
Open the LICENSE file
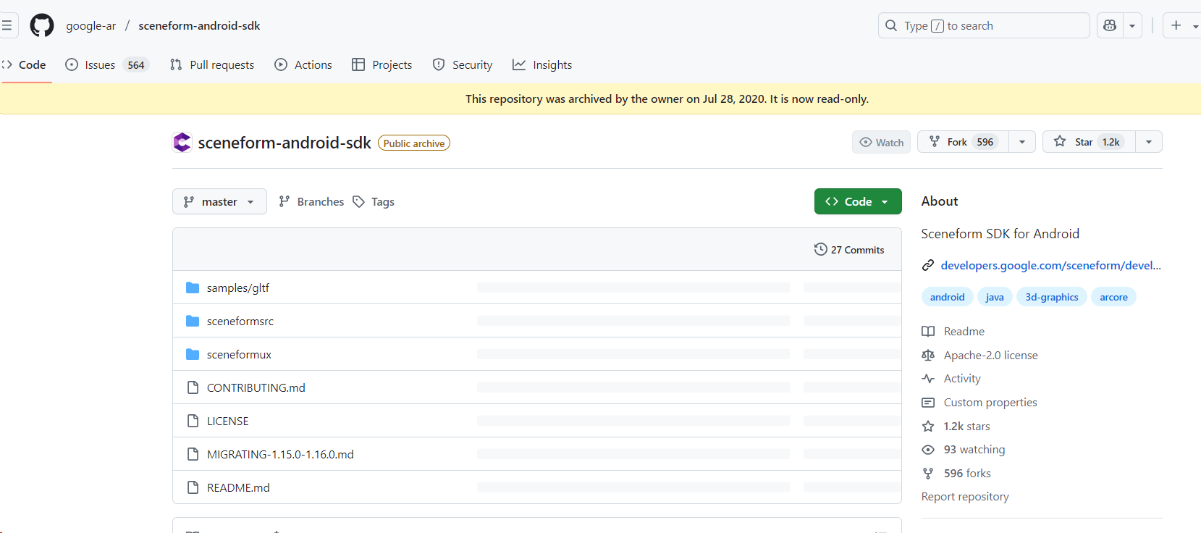[227, 421]
